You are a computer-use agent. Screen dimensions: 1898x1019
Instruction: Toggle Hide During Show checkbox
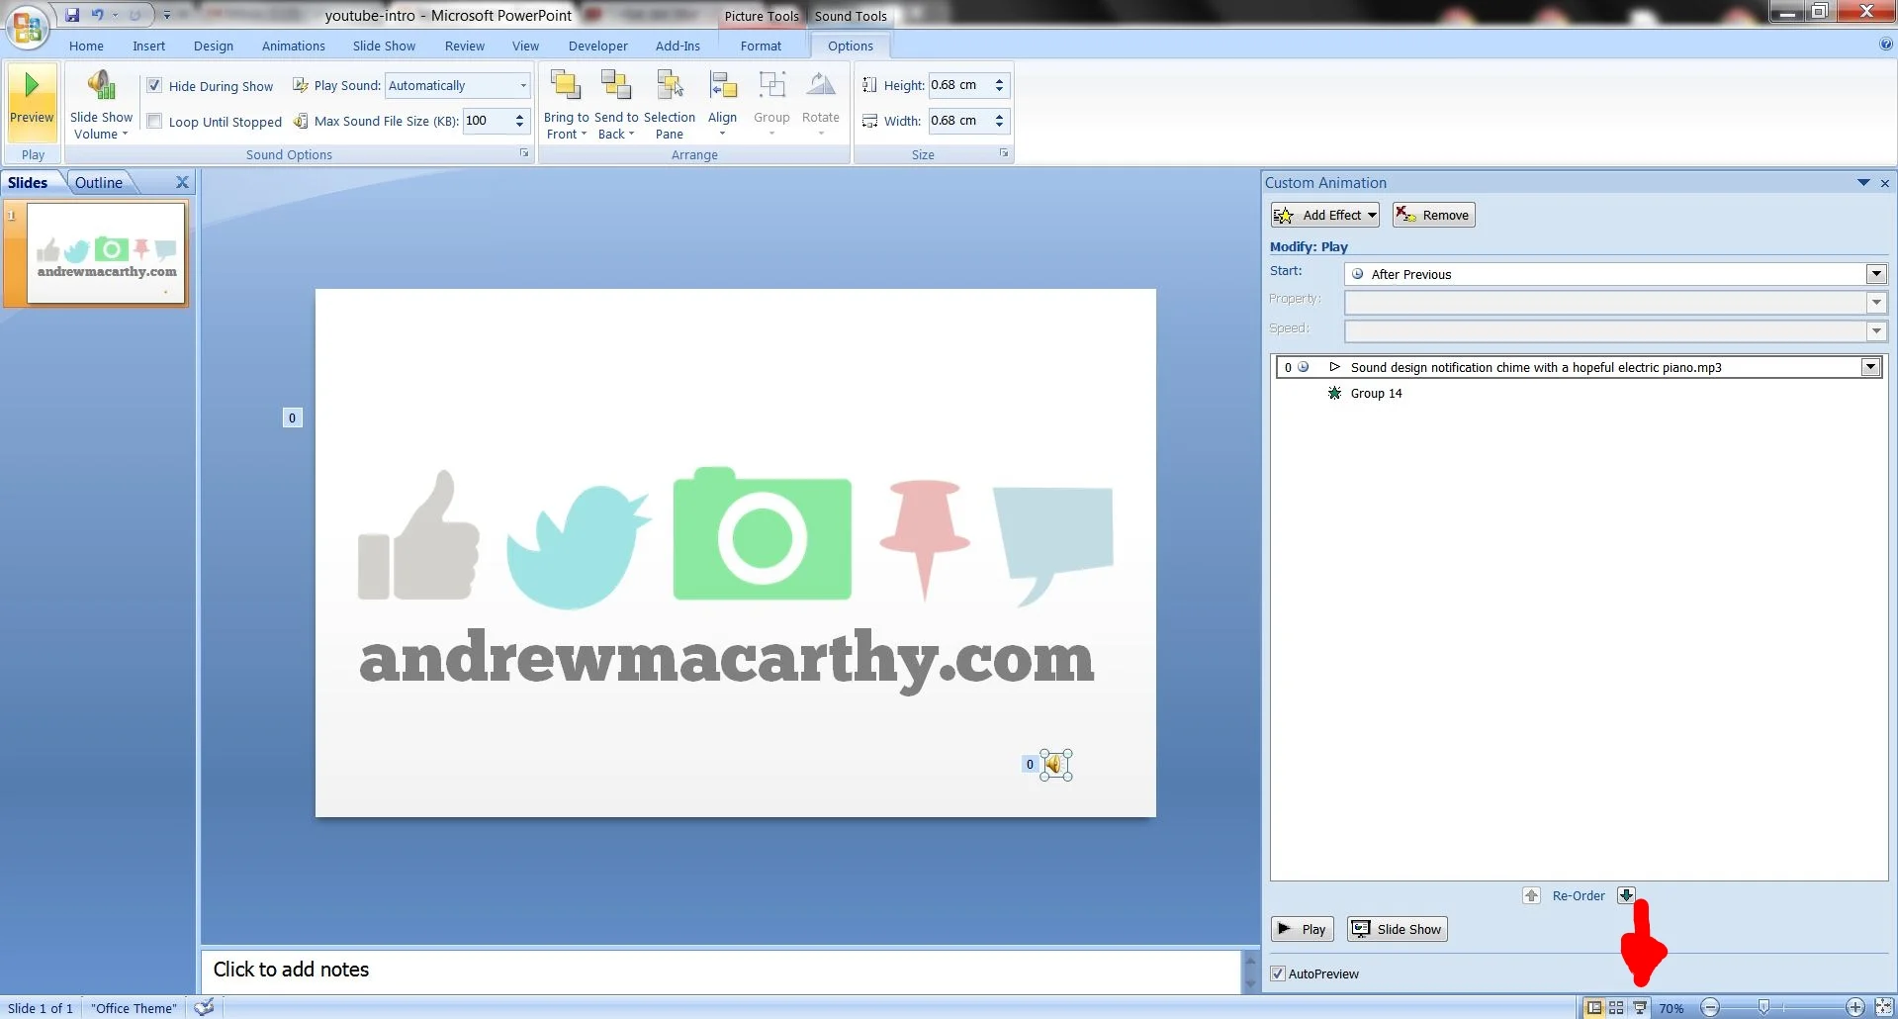[154, 85]
